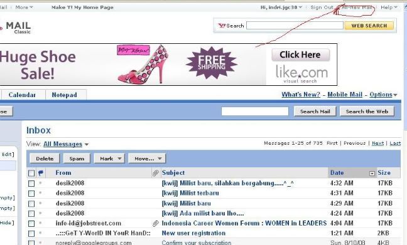Click the 4:32 AM date cell
Image resolution: width=407 pixels, height=245 pixels.
click(342, 184)
